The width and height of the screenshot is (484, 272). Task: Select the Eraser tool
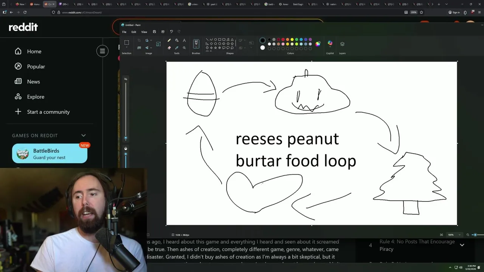pos(169,48)
